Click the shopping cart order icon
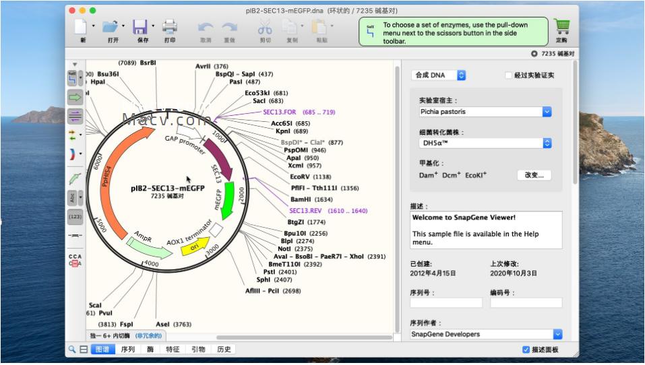Image resolution: width=645 pixels, height=365 pixels. (x=561, y=27)
